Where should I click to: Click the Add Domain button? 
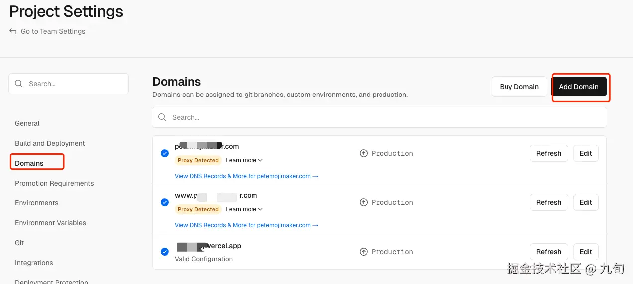[578, 87]
